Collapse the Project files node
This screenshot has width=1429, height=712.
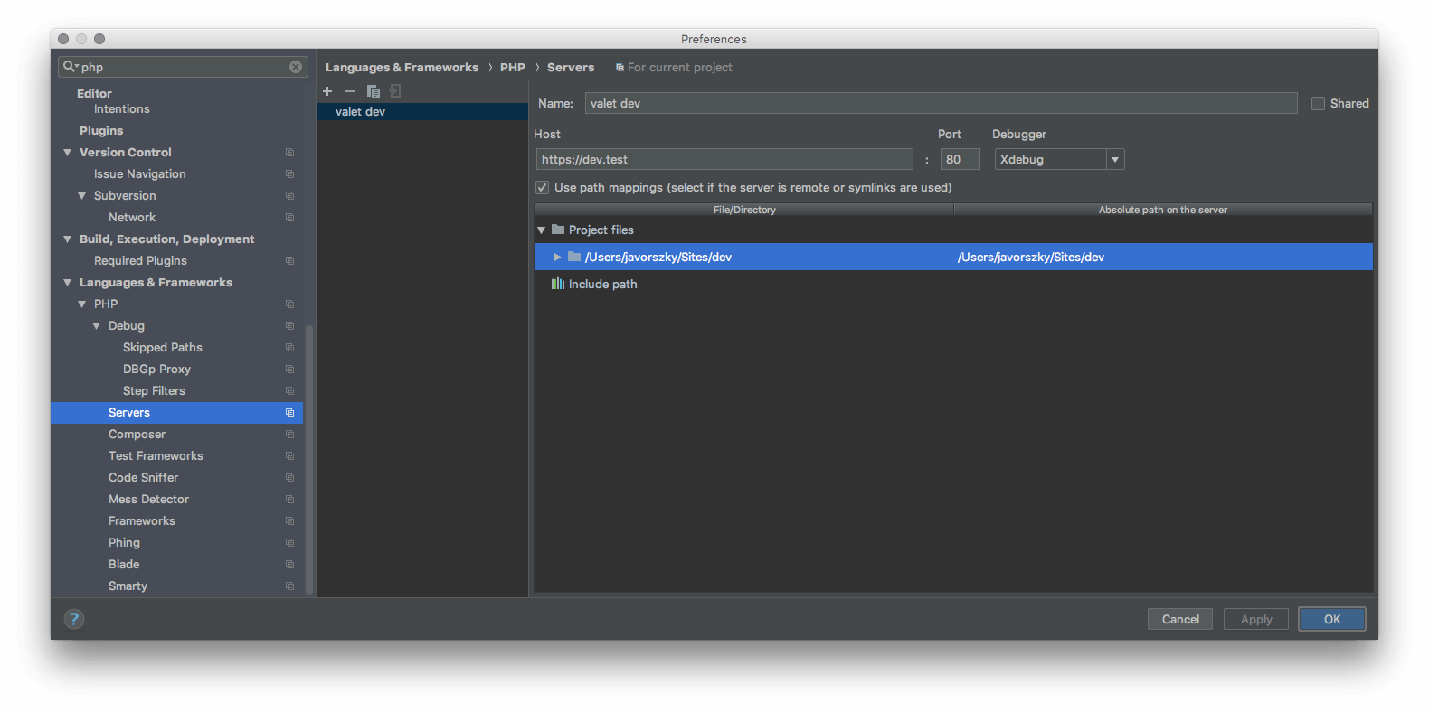(542, 230)
